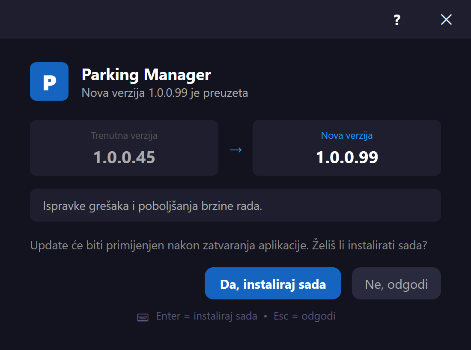The height and width of the screenshot is (350, 471).
Task: Click the blue Parking Manager P logo
Action: click(x=49, y=81)
